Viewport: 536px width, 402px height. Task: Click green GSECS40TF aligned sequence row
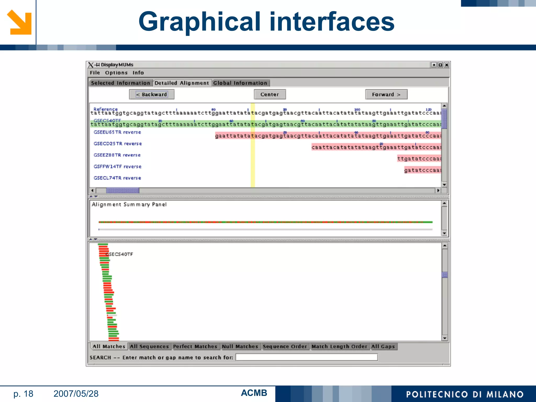pos(266,124)
